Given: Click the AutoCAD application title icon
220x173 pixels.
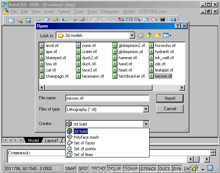Looking at the screenshot, I should [x=5, y=5].
